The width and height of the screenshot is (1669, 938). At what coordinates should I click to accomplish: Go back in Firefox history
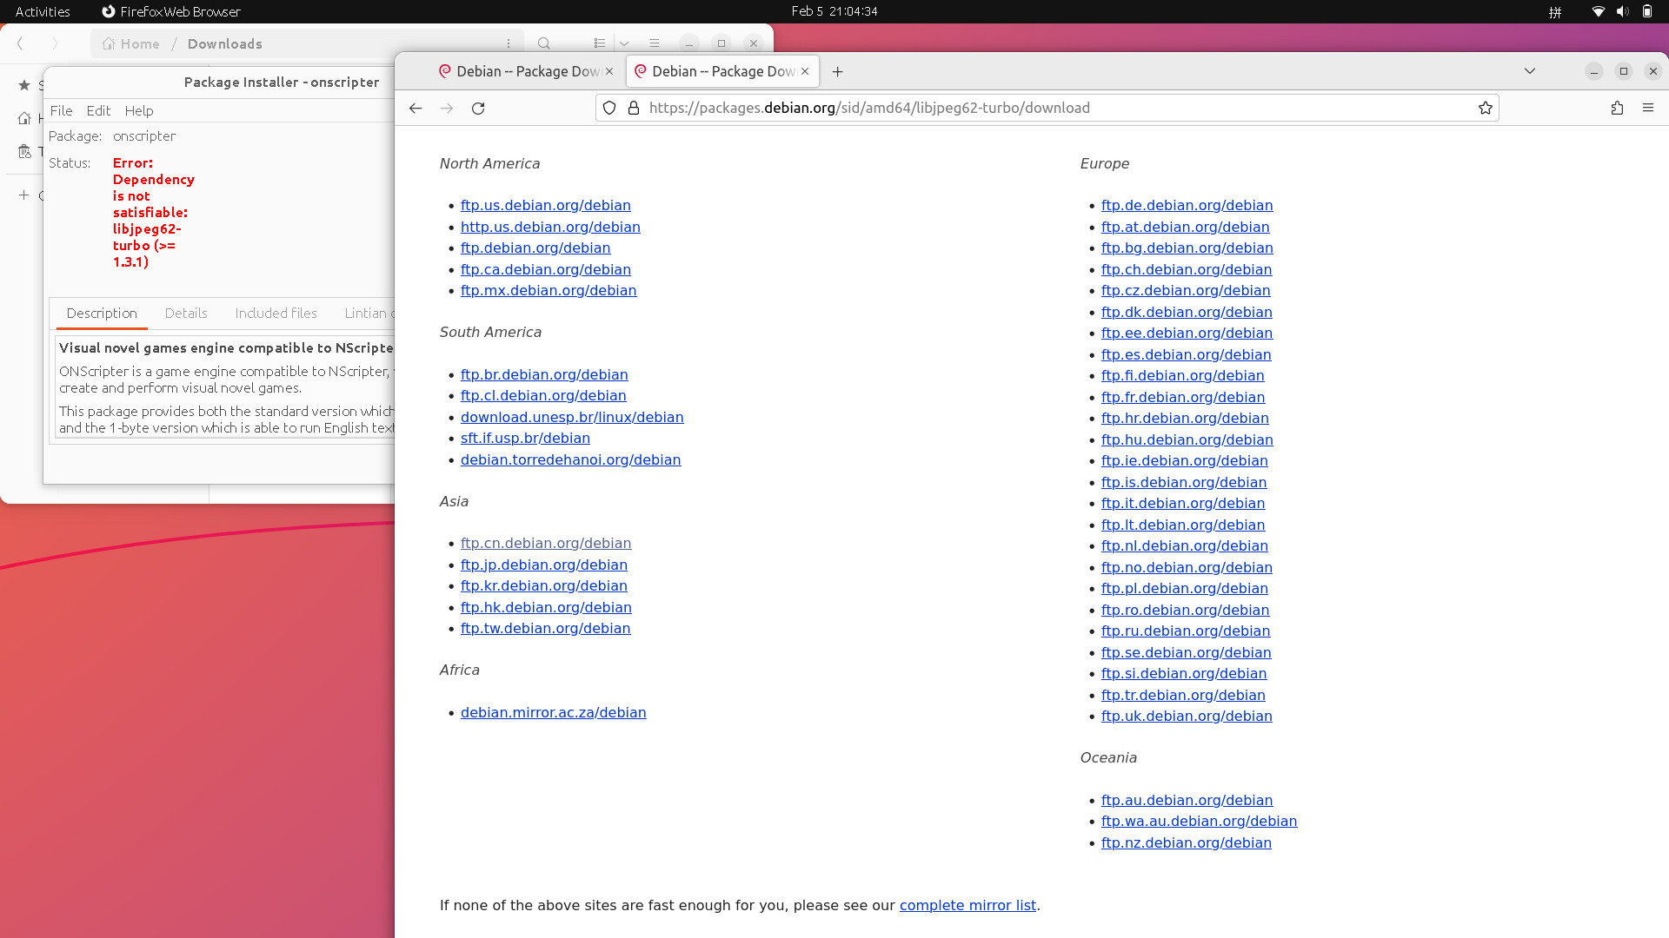(x=416, y=108)
